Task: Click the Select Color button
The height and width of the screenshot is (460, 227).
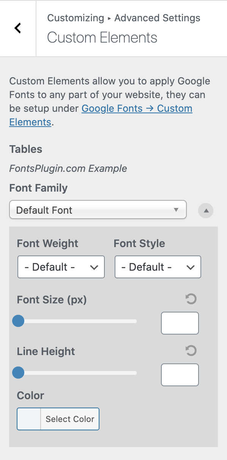Action: [x=70, y=419]
